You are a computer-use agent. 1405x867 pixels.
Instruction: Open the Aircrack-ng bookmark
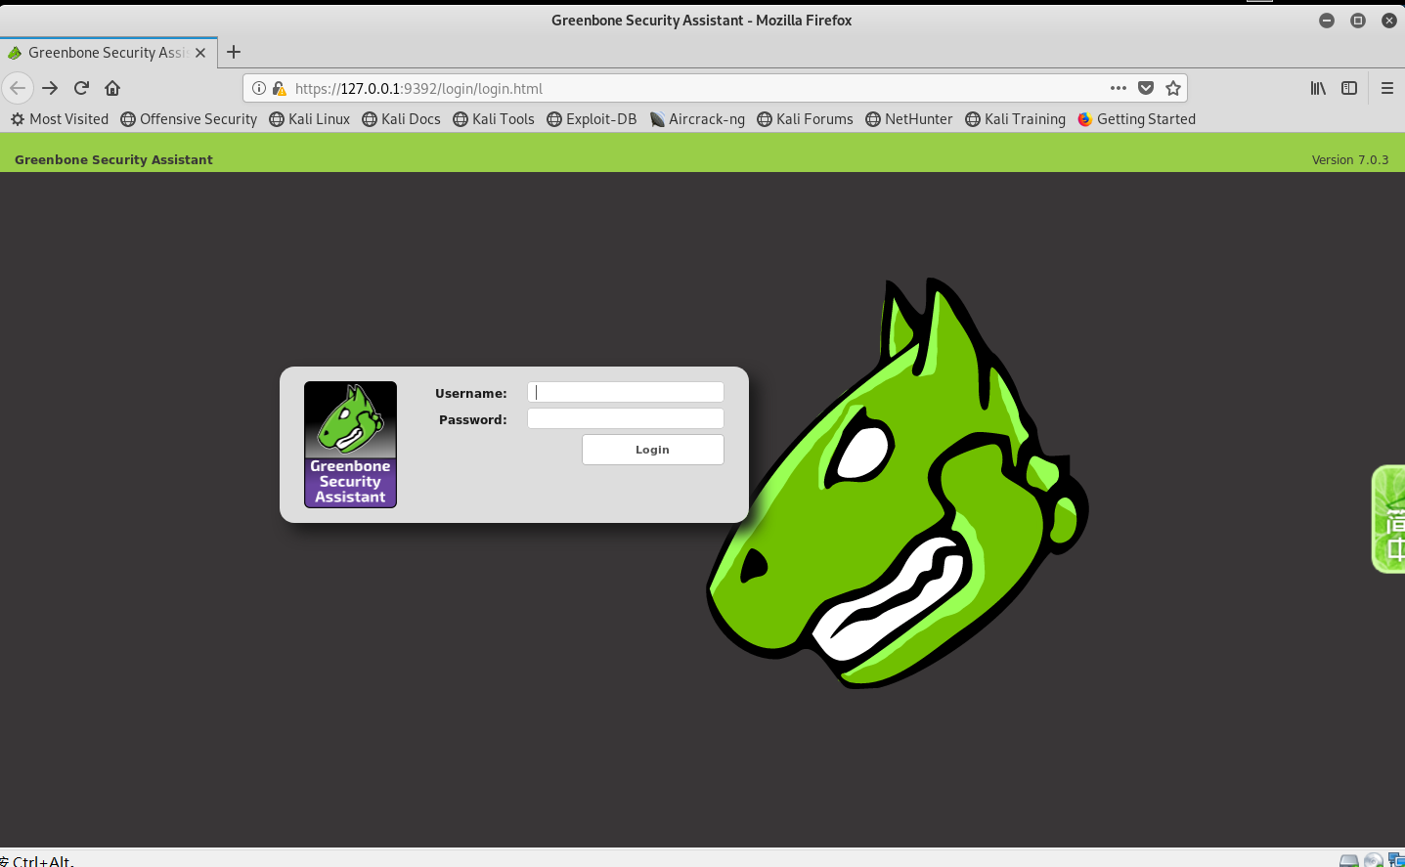(x=697, y=119)
